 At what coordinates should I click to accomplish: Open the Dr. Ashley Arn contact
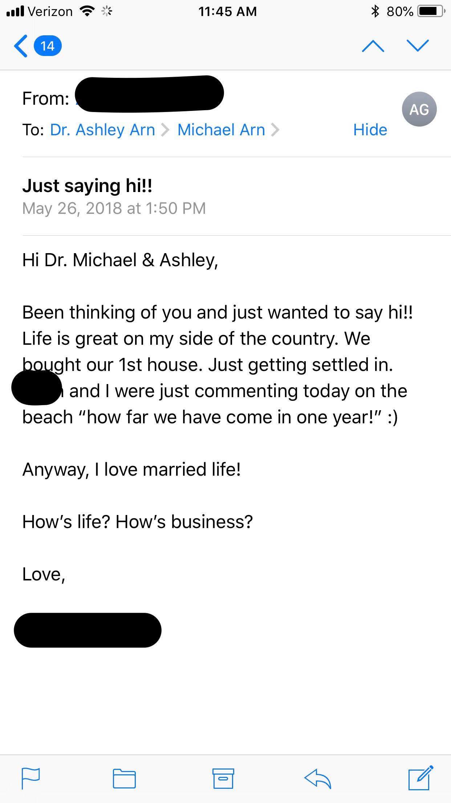click(102, 130)
